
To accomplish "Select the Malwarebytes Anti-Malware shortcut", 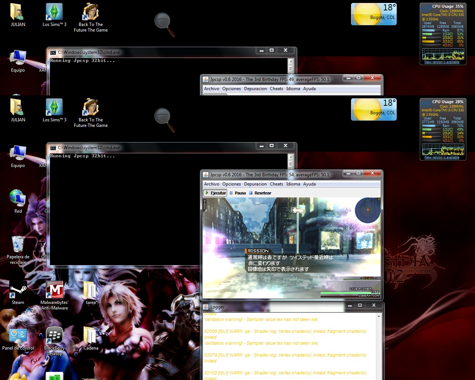I will [x=55, y=295].
